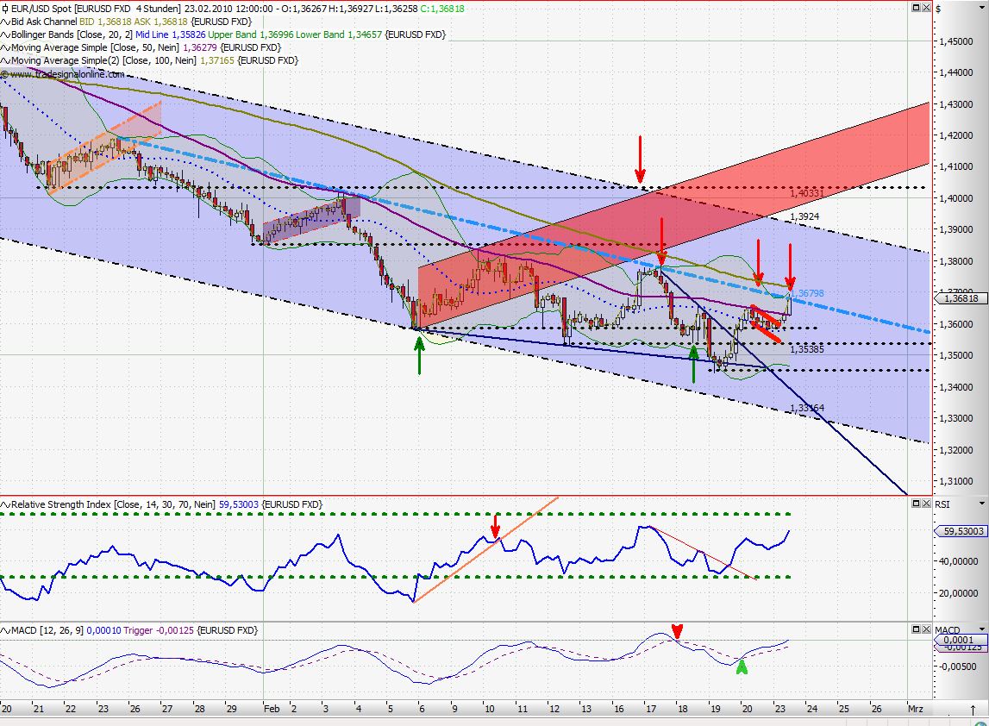This screenshot has width=989, height=726.
Task: Click the 59,53003 RSI value tag
Action: pyautogui.click(x=962, y=531)
